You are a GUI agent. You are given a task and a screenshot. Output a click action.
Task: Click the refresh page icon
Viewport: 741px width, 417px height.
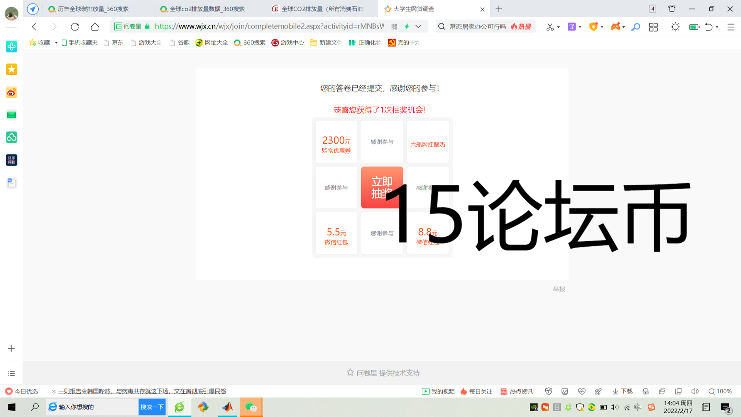(x=75, y=27)
